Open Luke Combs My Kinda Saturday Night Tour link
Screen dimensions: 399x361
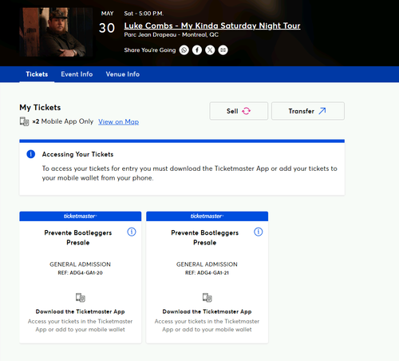[212, 26]
